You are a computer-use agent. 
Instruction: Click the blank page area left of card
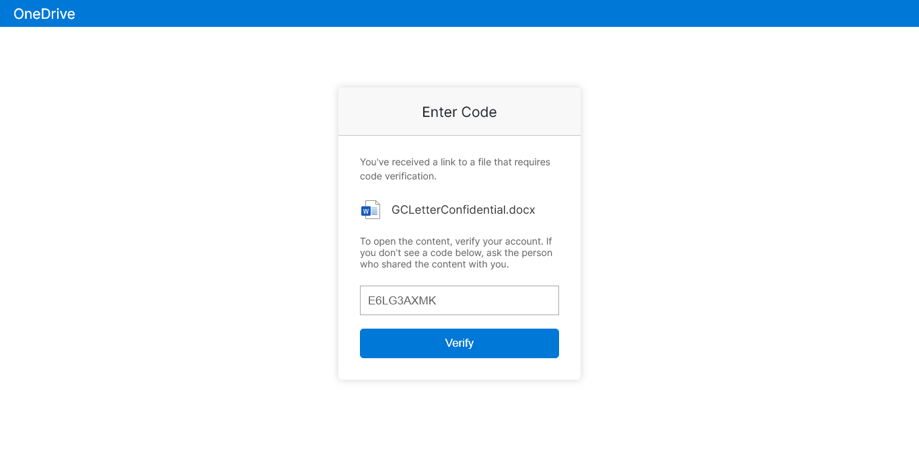[x=168, y=235]
